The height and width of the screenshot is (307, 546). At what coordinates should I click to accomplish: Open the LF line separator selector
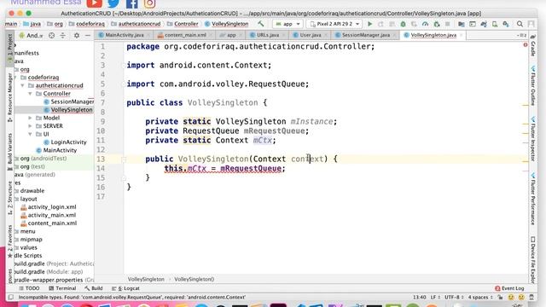pos(435,298)
